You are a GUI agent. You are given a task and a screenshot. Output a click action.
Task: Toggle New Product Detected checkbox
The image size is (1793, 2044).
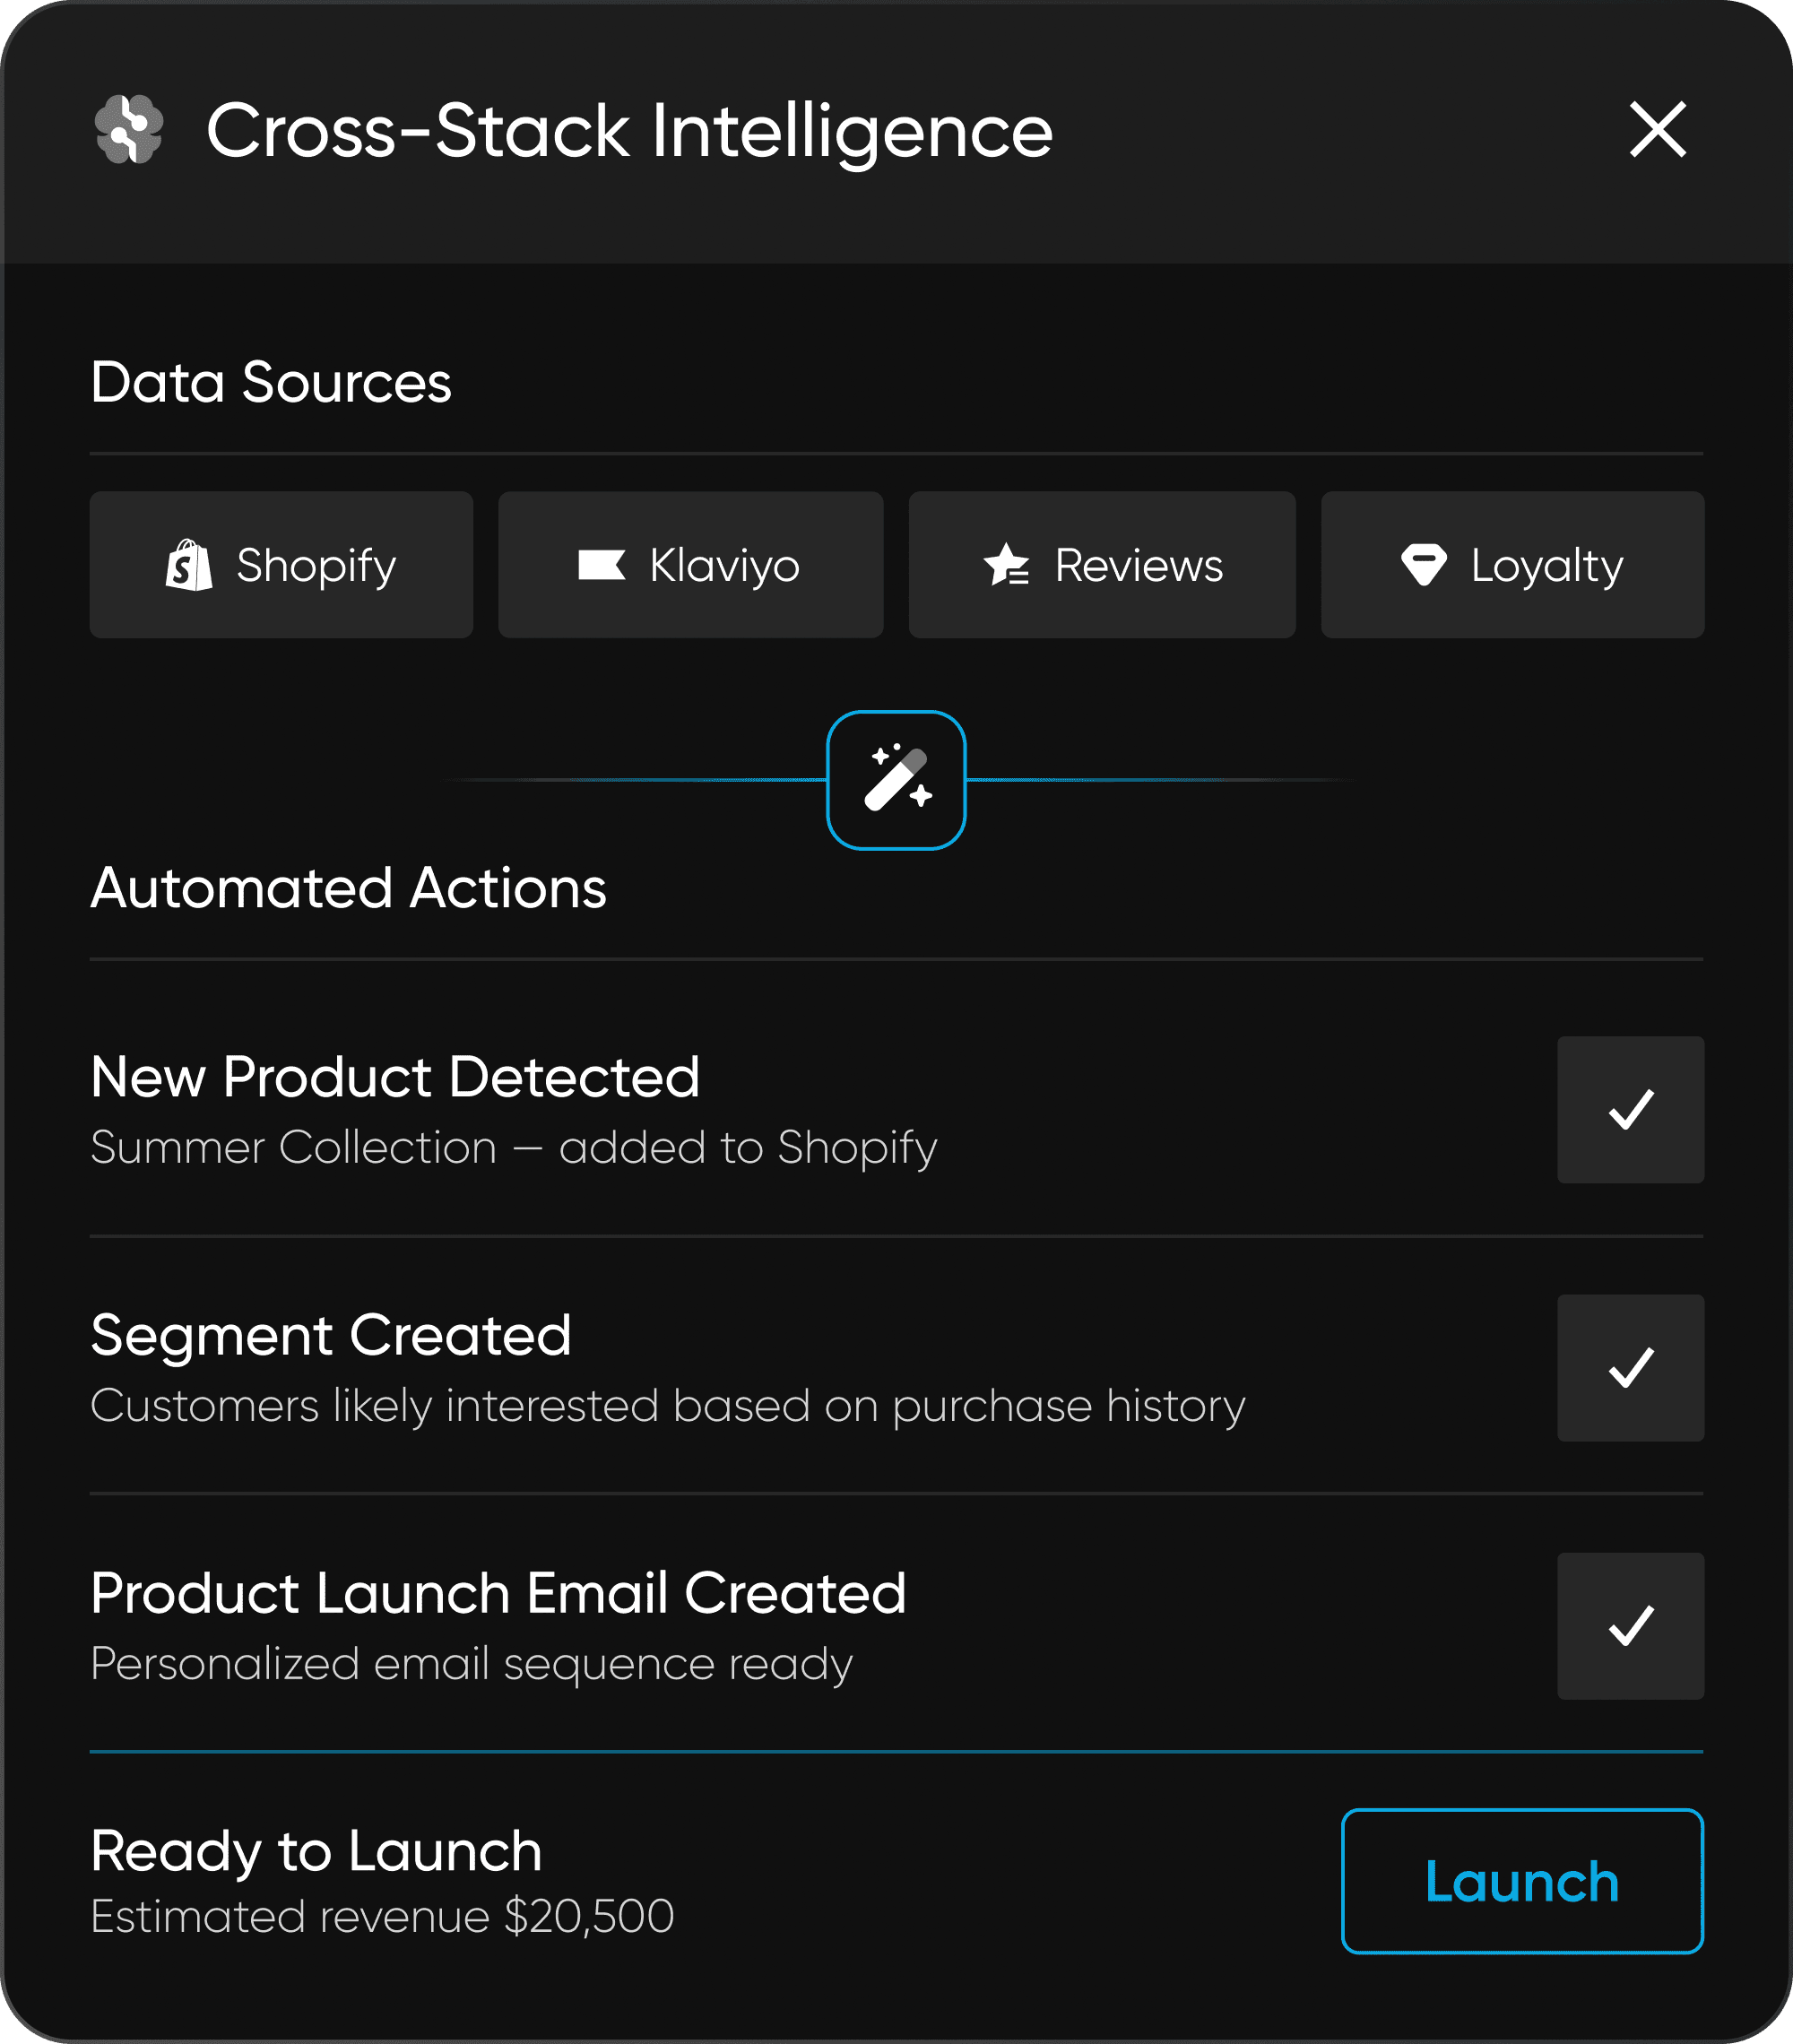(1629, 1109)
